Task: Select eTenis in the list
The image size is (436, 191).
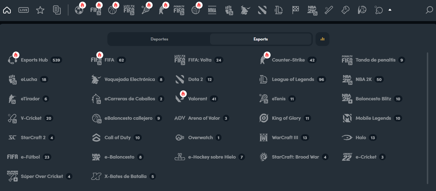Action: point(277,99)
